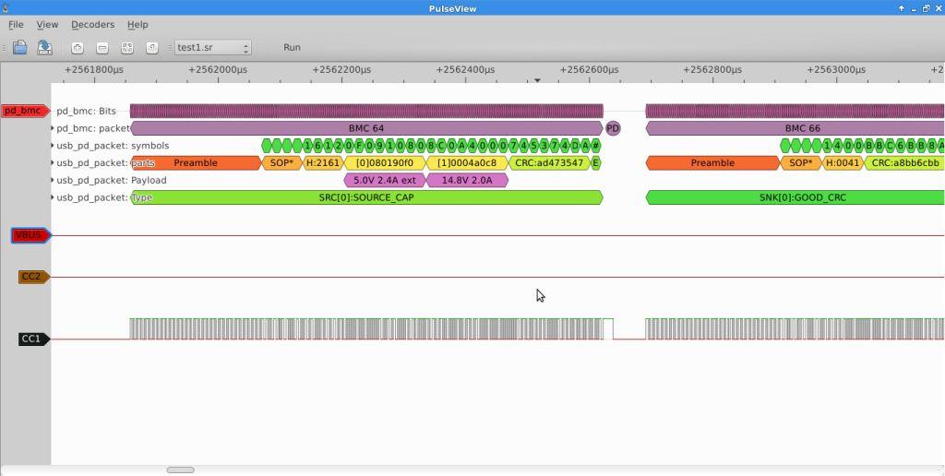Image resolution: width=945 pixels, height=476 pixels.
Task: Select the pd_bmc decoder trace label
Action: coord(24,111)
